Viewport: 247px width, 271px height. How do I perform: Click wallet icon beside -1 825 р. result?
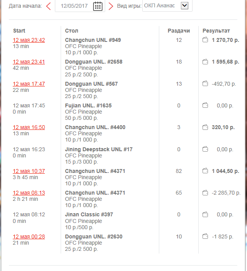(x=205, y=236)
